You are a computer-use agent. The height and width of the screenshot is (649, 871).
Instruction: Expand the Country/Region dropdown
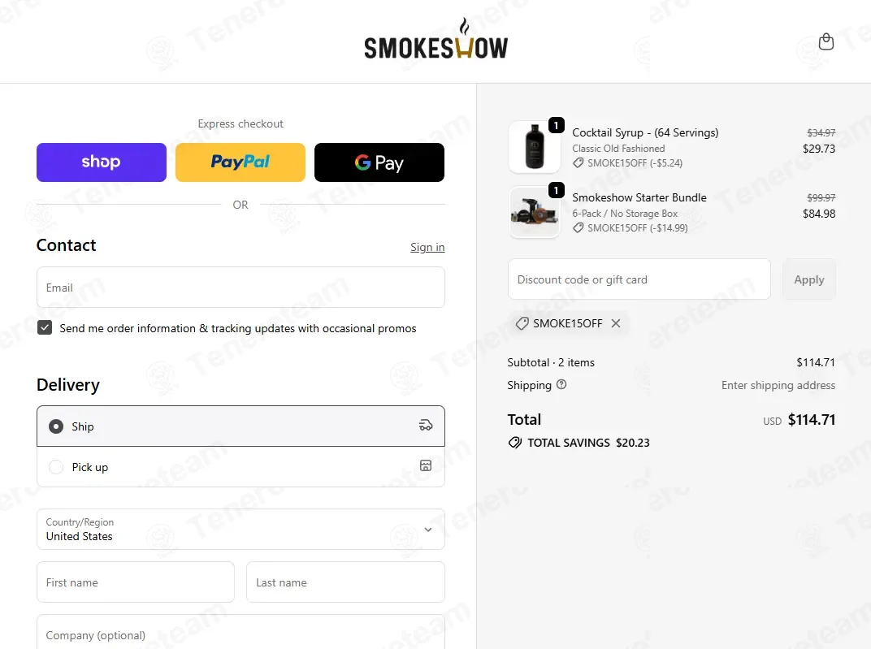click(240, 529)
